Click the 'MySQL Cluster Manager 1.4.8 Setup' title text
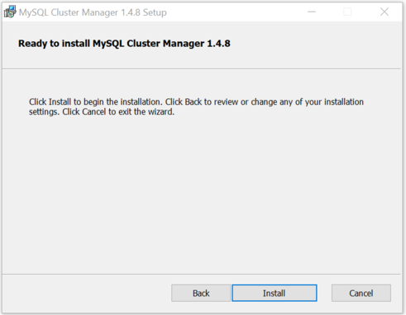 pyautogui.click(x=93, y=12)
